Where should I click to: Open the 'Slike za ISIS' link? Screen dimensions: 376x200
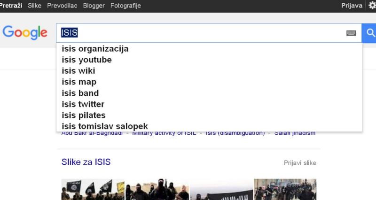click(x=86, y=162)
